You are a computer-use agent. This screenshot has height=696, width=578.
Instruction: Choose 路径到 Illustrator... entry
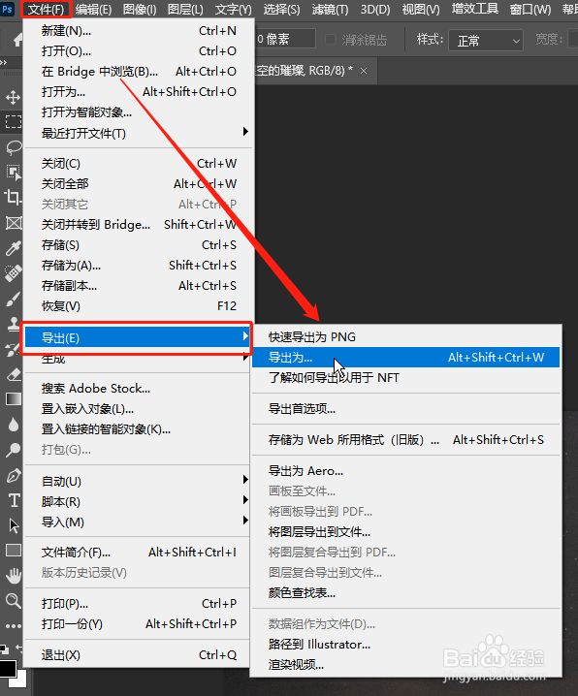405,644
